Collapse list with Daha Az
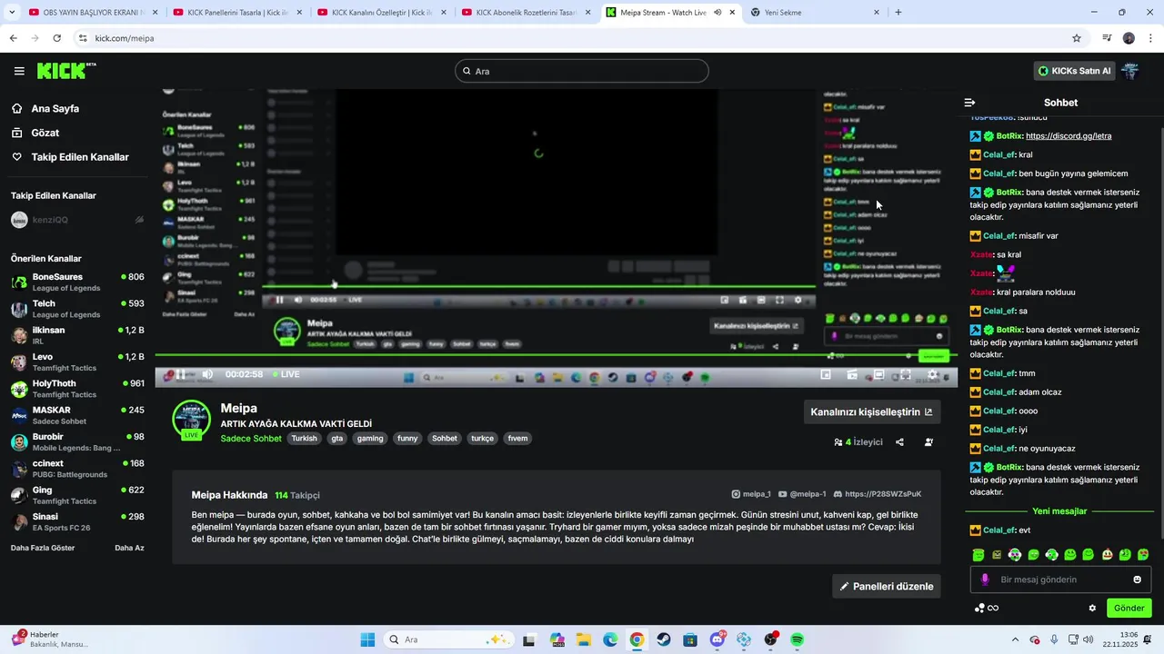This screenshot has width=1164, height=654. click(129, 548)
